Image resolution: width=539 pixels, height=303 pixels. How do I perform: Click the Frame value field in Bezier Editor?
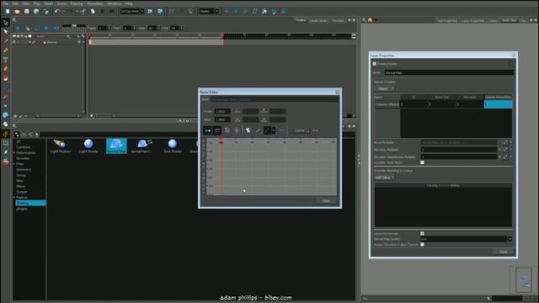222,111
